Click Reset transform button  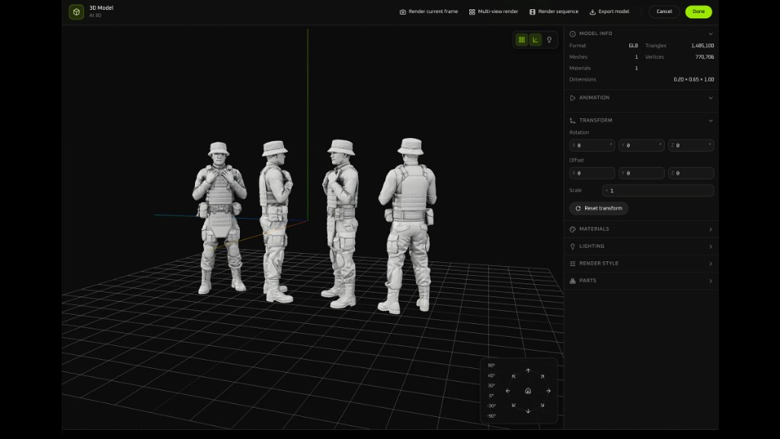pos(599,209)
